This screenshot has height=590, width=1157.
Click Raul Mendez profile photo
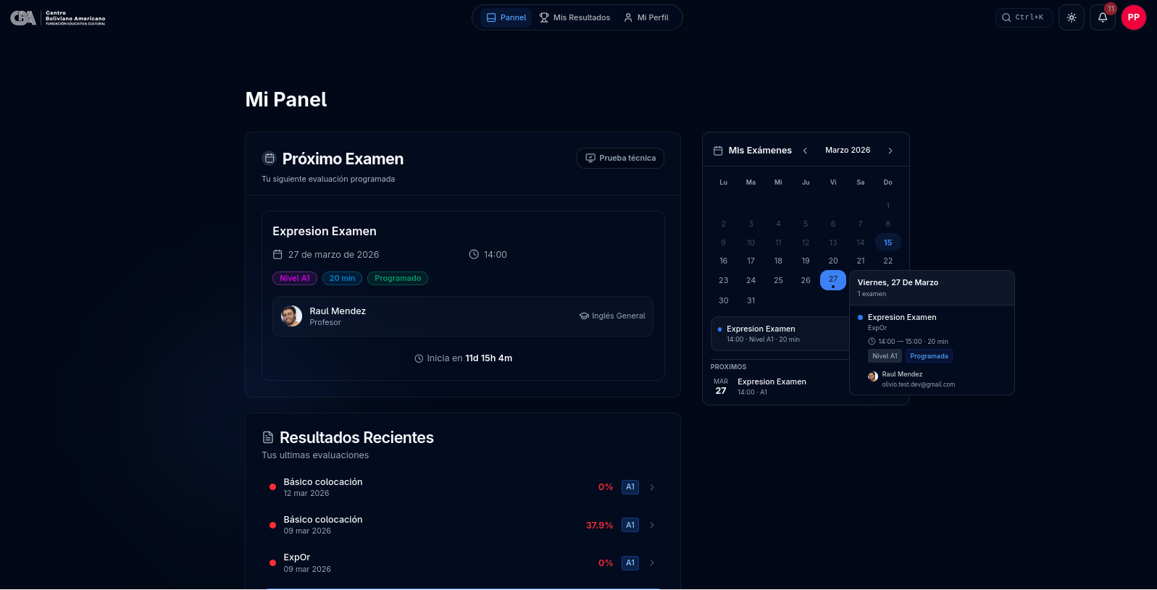click(x=291, y=316)
